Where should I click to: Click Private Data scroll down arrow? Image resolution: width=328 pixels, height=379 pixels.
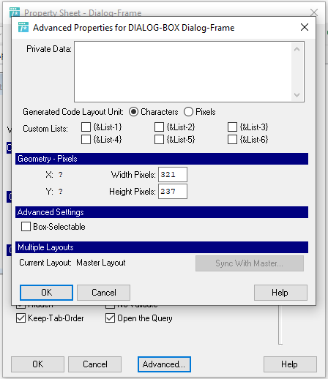click(297, 94)
